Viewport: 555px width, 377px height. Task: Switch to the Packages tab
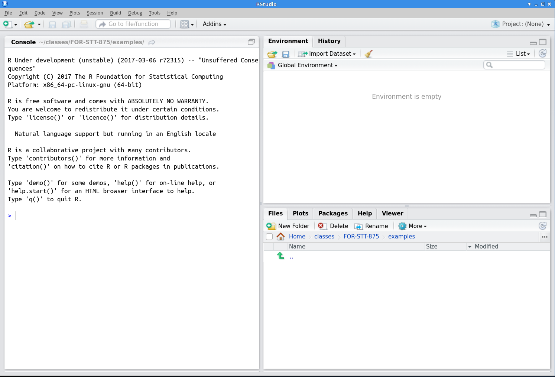click(x=333, y=214)
